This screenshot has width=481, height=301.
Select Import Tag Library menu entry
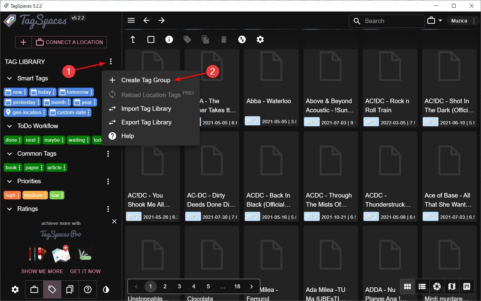pyautogui.click(x=151, y=109)
